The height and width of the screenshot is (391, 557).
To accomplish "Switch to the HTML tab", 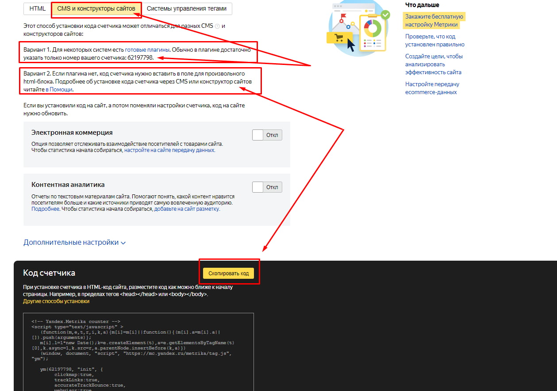I will click(38, 8).
